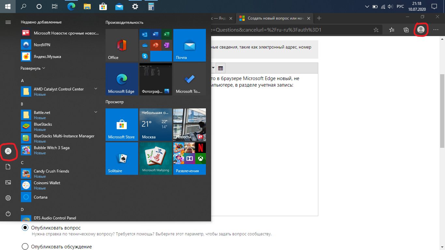The width and height of the screenshot is (445, 250).
Task: Open the Solitaire tile
Action: [122, 159]
